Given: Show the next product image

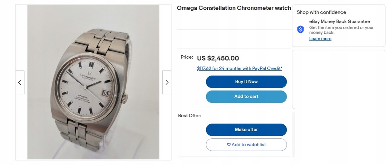Looking at the screenshot, I should [x=167, y=83].
